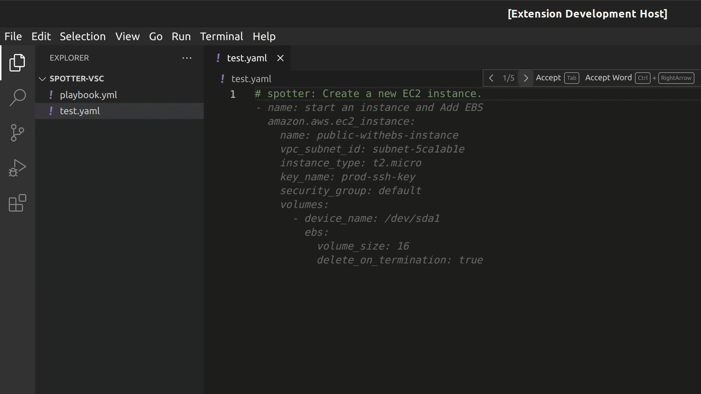Collapse the SPOTTER-VSC folder section

42,79
